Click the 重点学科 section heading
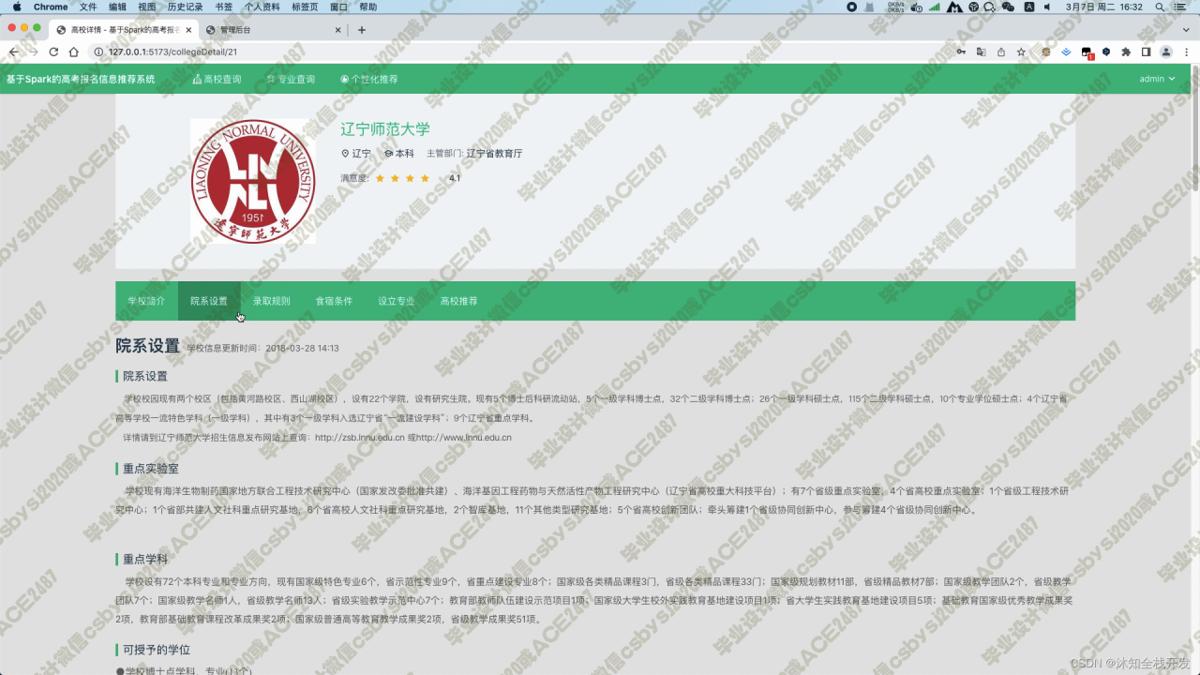Screen dimensions: 1200x675 click(145, 559)
